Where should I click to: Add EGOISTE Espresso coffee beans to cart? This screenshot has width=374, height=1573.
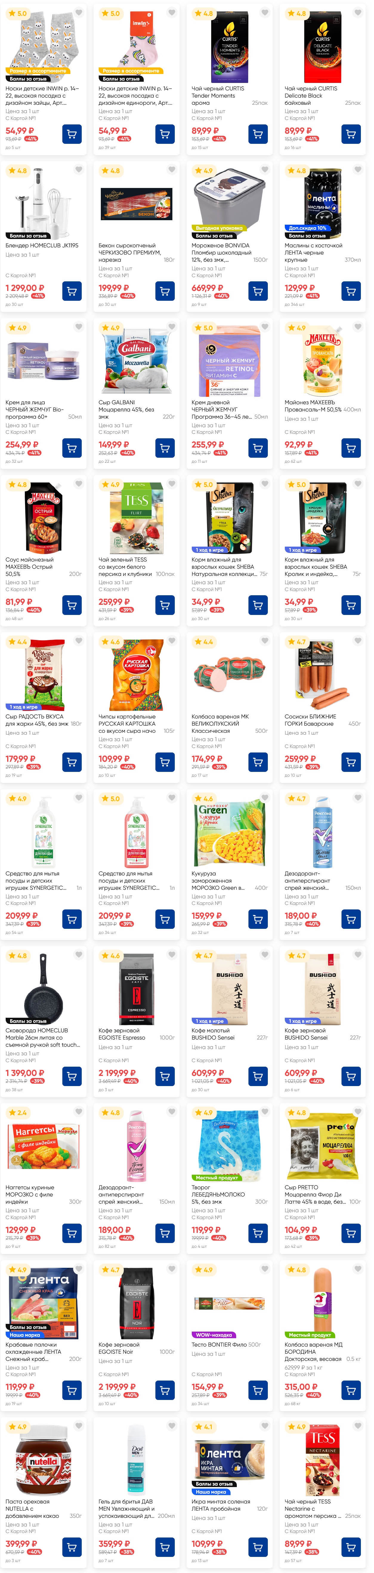pos(165,1076)
